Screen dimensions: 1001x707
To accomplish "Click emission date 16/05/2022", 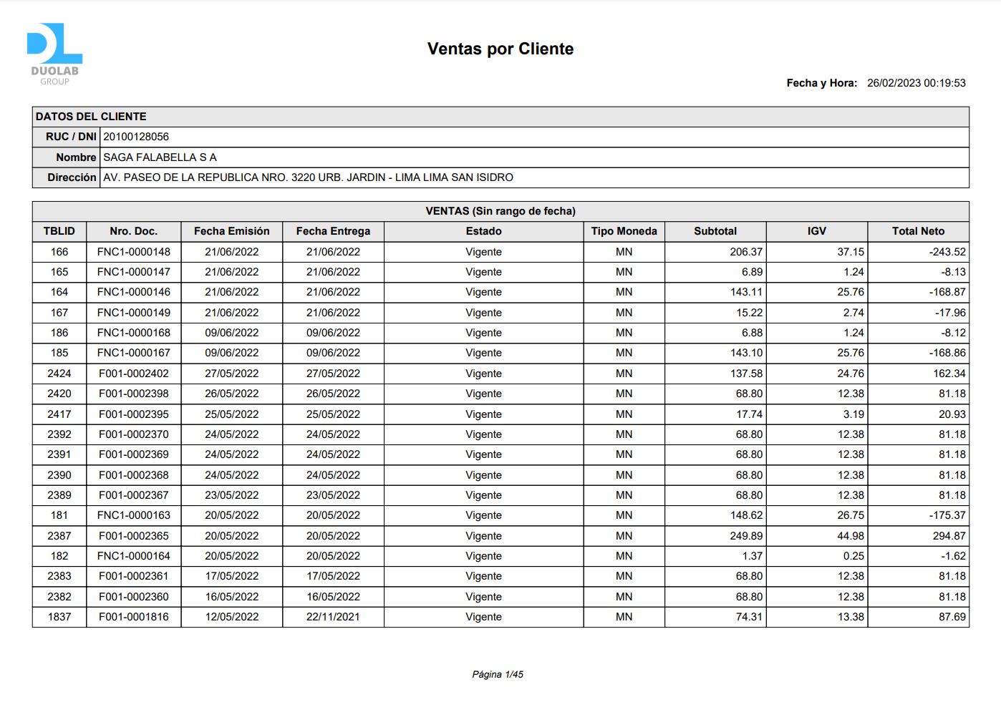I will coord(232,597).
